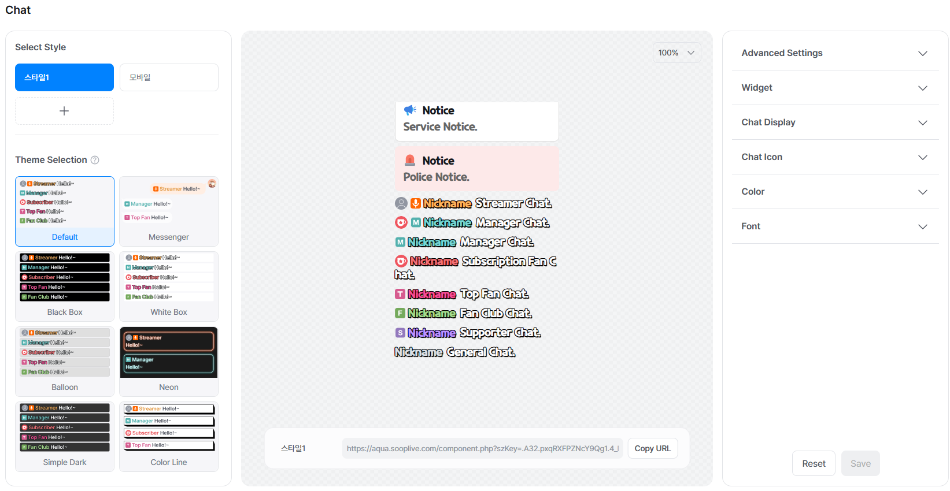The height and width of the screenshot is (491, 950).
Task: Switch to the 스타일1 style tab
Action: coord(64,77)
